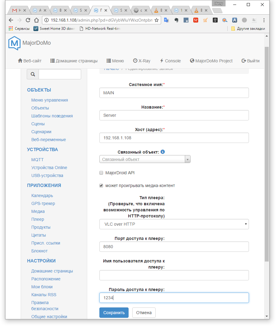Click the Сохранить button
The image size is (276, 326).
pyautogui.click(x=114, y=313)
